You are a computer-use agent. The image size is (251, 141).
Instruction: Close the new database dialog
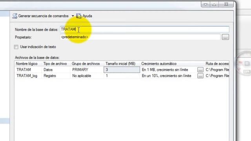pos(226,4)
